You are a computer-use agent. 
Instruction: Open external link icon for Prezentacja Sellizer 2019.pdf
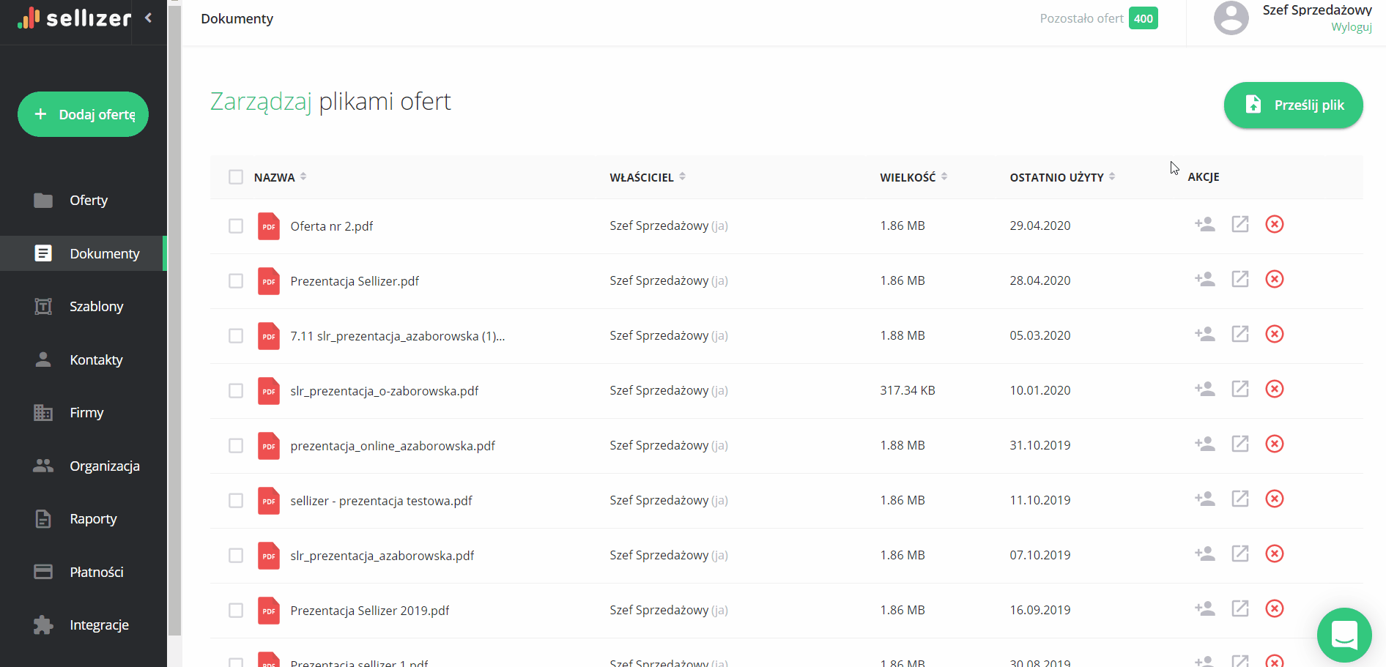(x=1239, y=609)
